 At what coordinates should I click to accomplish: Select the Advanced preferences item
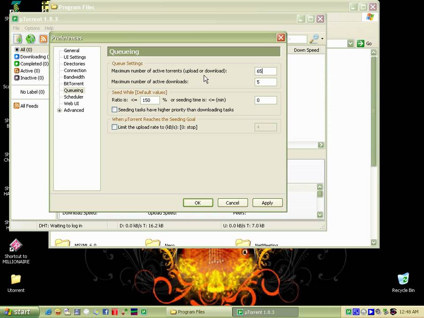pos(74,110)
